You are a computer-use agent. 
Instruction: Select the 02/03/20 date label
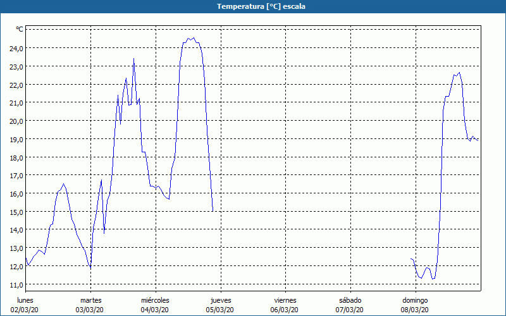(x=25, y=310)
